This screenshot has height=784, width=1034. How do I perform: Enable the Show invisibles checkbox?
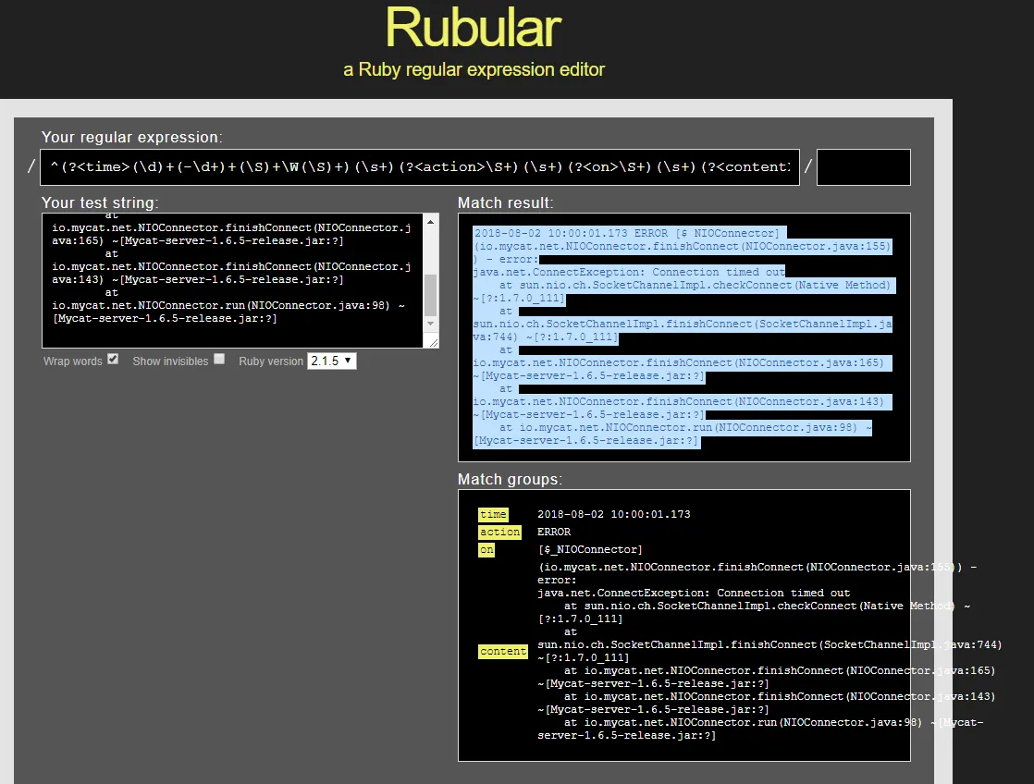click(x=219, y=360)
